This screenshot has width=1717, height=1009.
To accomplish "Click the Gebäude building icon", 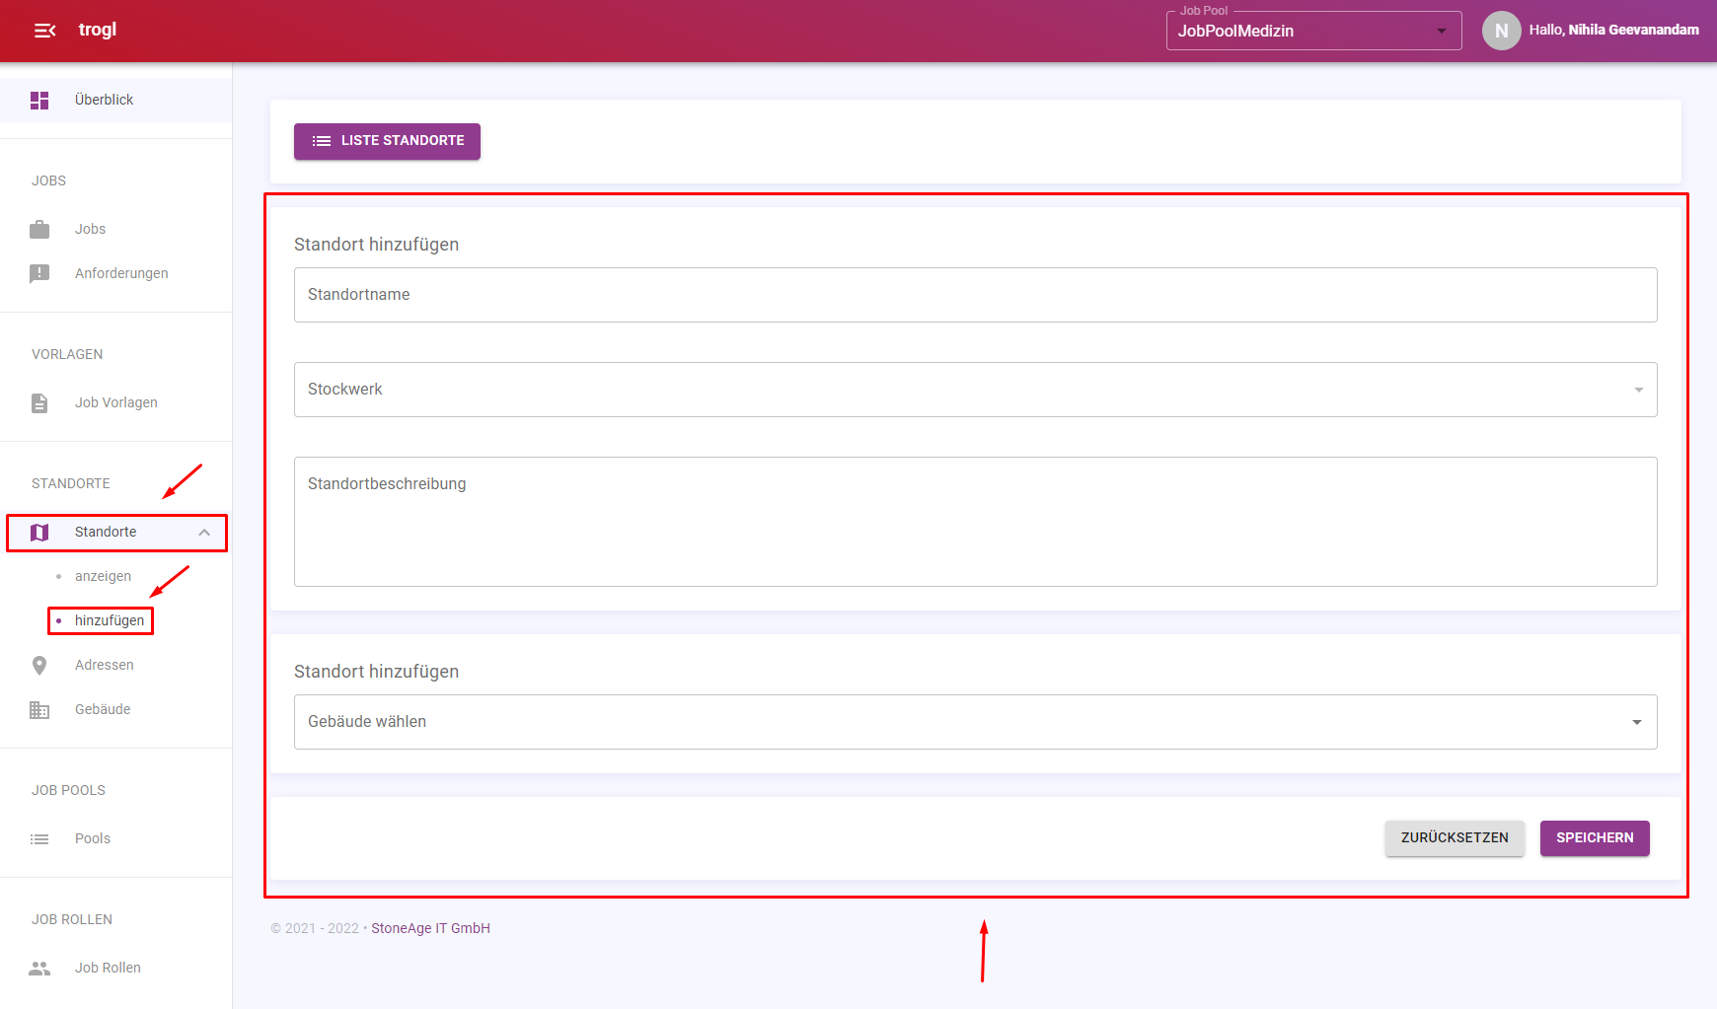I will (39, 710).
